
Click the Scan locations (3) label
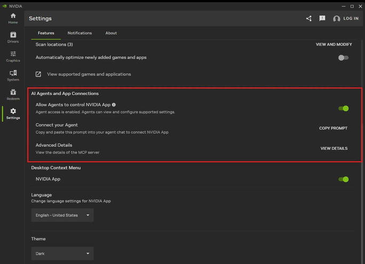tap(54, 44)
